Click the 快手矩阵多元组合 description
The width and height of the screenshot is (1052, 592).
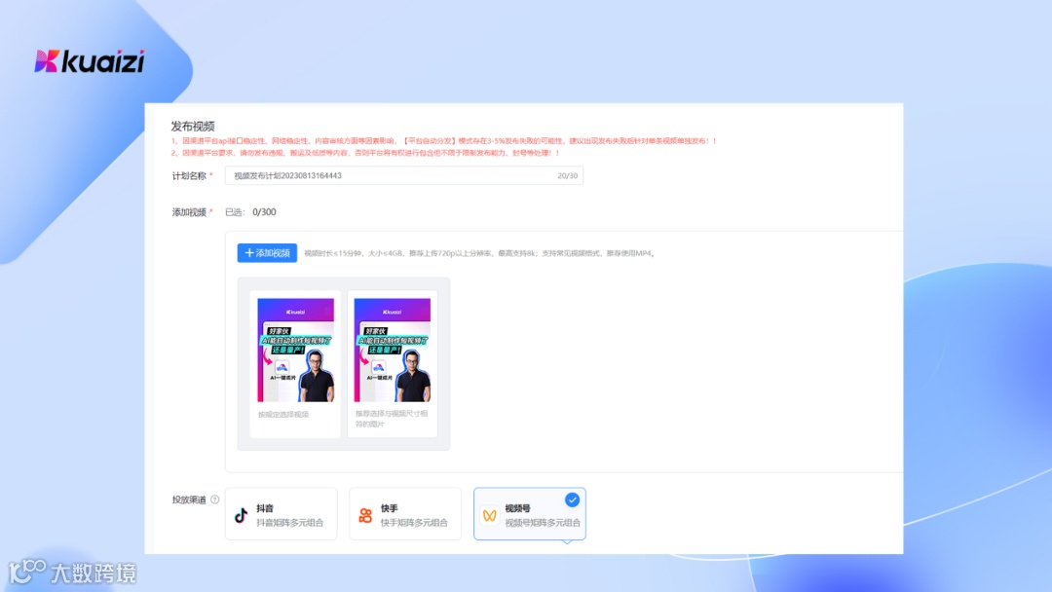tap(414, 522)
